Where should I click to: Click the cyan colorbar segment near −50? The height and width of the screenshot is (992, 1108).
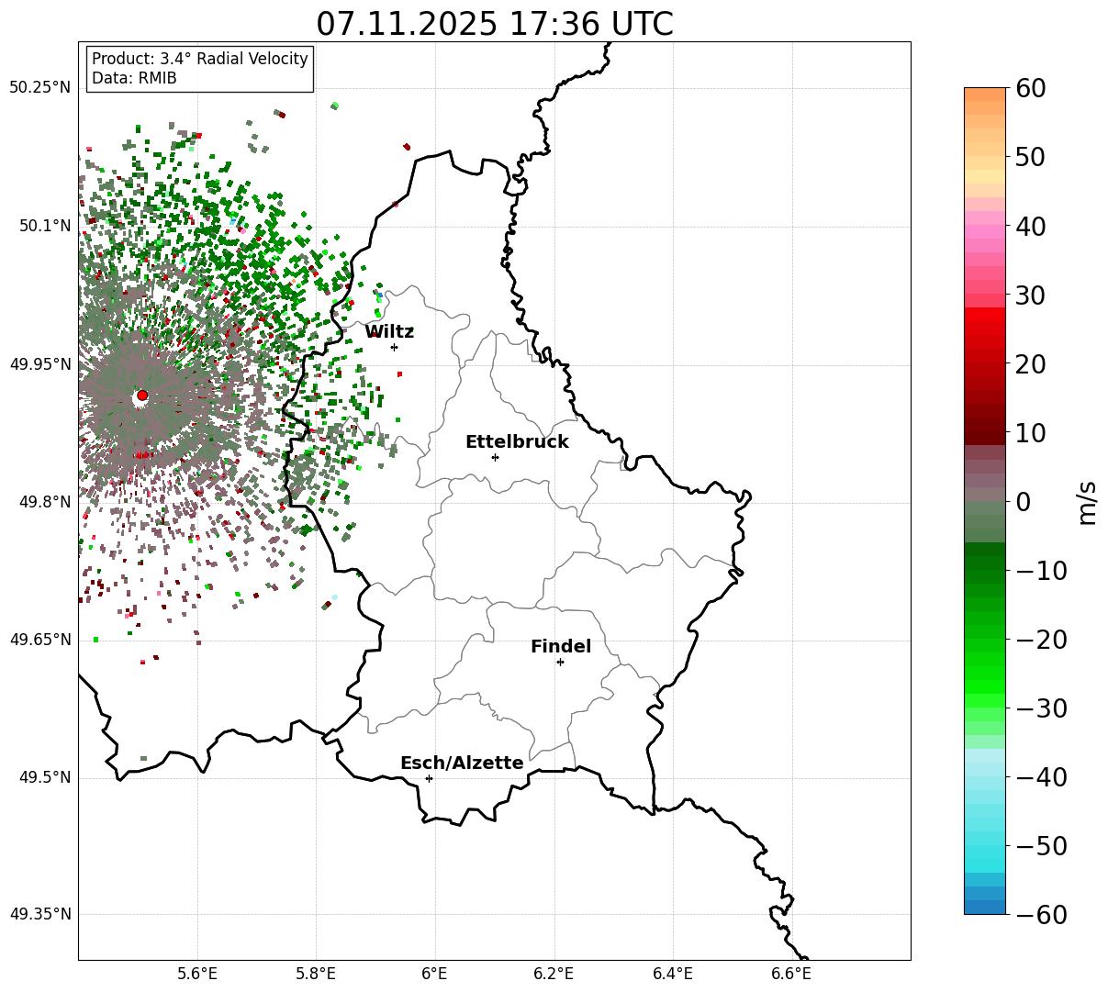tap(985, 853)
